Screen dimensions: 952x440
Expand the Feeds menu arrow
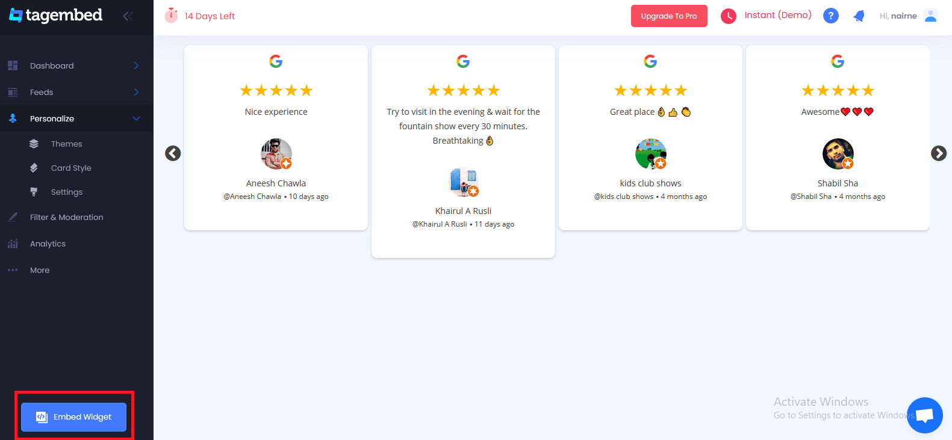point(136,92)
